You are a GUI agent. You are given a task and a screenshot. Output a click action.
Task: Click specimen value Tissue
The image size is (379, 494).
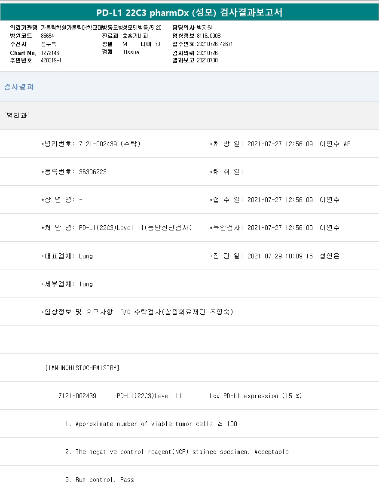pyautogui.click(x=131, y=52)
